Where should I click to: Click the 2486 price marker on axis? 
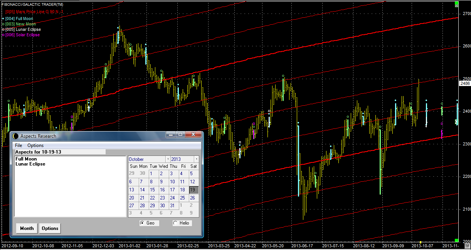(x=464, y=83)
